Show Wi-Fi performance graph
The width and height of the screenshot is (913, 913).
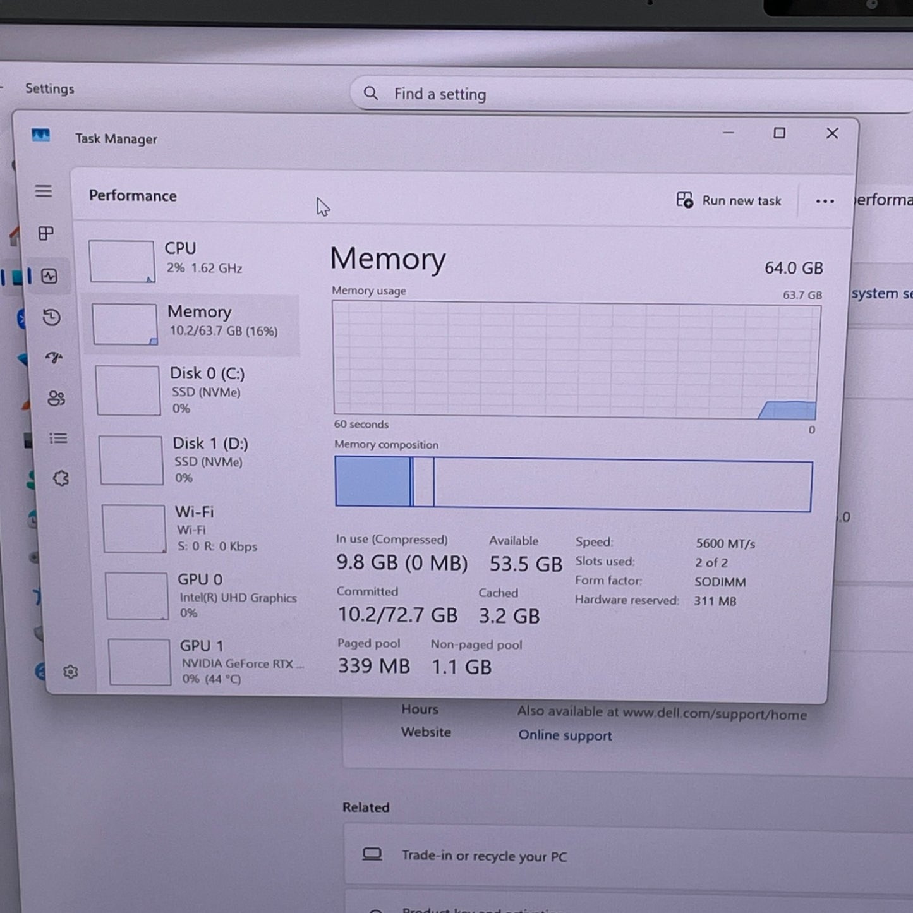(202, 528)
